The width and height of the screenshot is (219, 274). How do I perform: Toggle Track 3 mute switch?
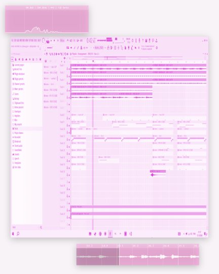[69, 83]
